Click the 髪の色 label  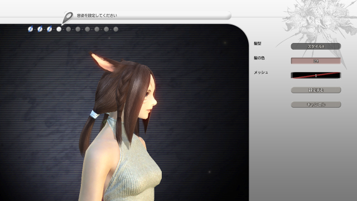tap(259, 58)
